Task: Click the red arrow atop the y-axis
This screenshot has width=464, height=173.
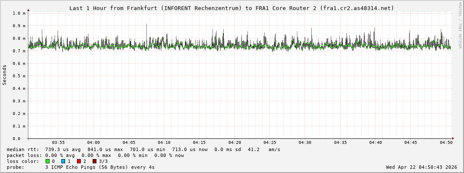Action: tap(28, 10)
